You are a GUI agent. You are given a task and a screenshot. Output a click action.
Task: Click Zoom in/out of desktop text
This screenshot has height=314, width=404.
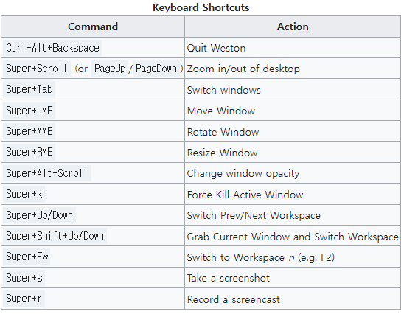click(243, 69)
